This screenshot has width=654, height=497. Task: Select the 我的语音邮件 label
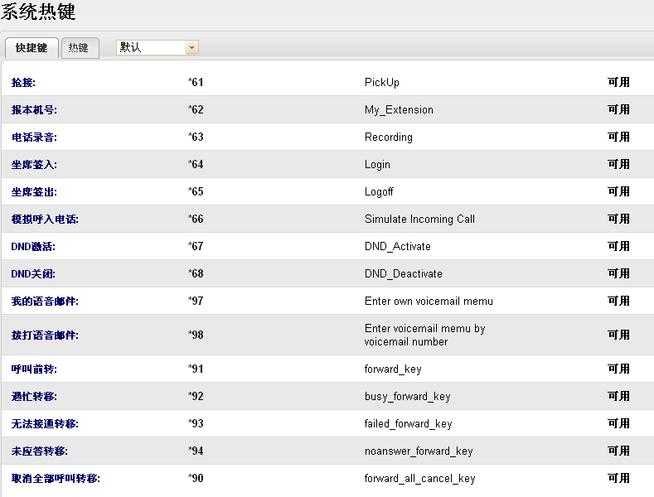[x=45, y=302]
